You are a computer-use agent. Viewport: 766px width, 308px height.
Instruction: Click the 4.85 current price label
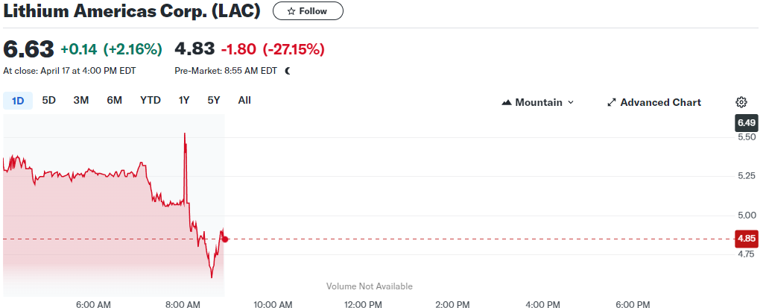point(747,239)
